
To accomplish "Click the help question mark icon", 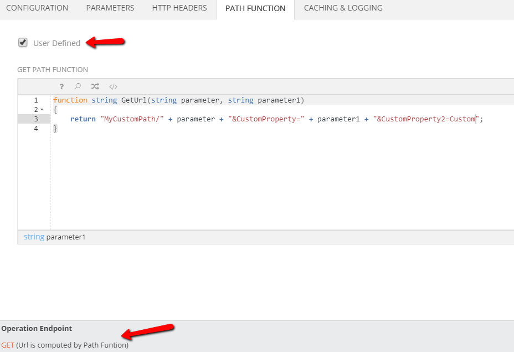I will tap(61, 86).
